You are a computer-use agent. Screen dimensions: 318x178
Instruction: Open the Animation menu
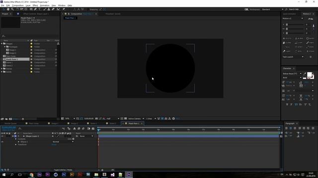pos(45,5)
